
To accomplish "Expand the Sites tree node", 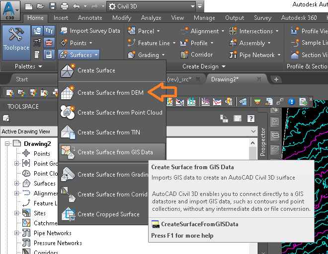I will (x=16, y=213).
